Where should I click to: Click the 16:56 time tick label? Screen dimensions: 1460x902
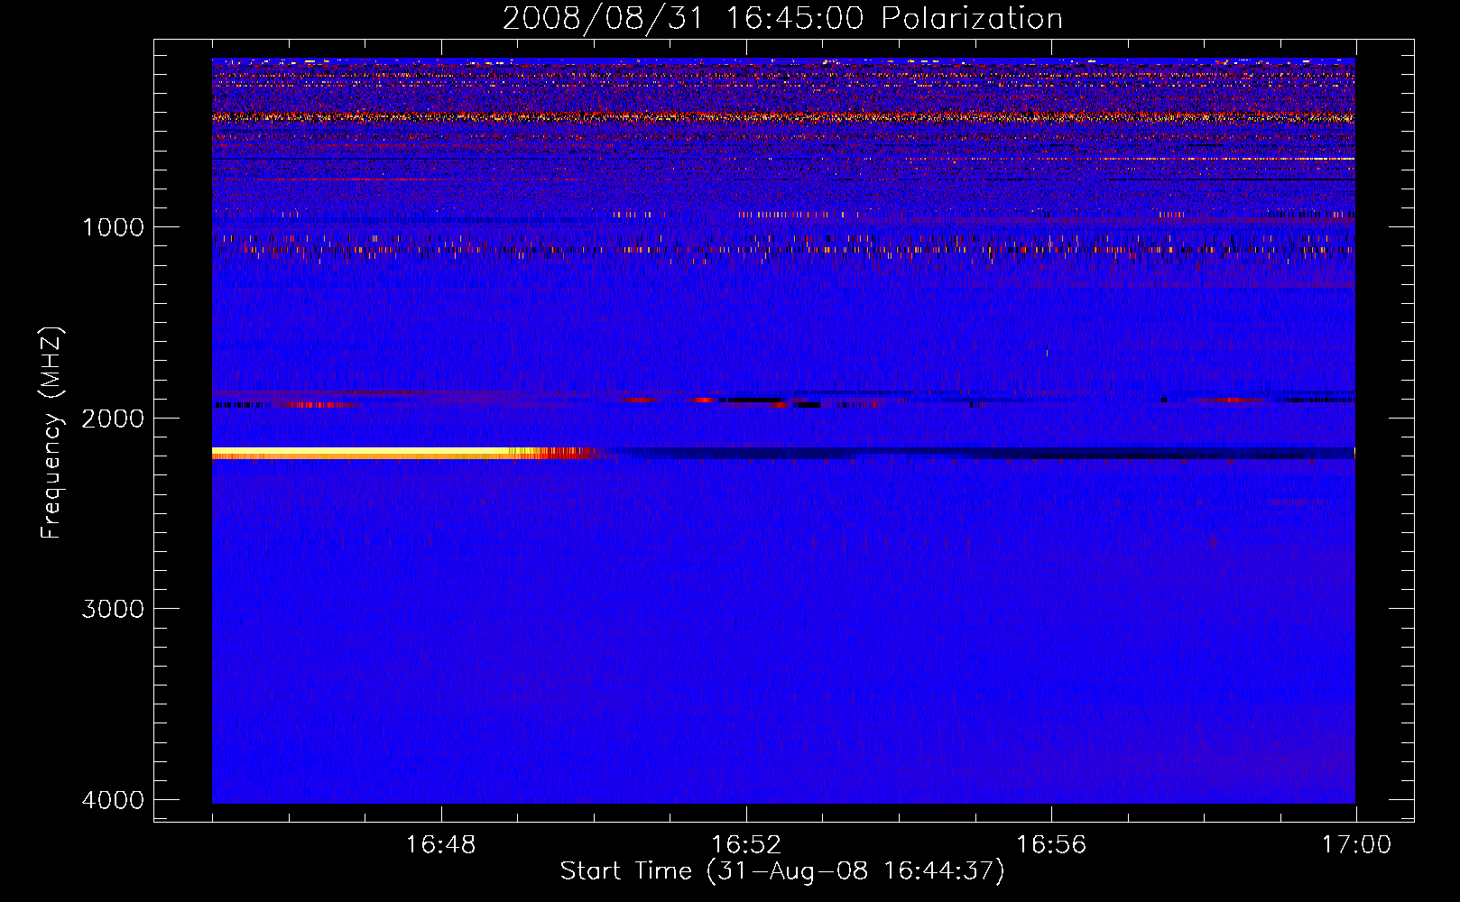(1051, 845)
